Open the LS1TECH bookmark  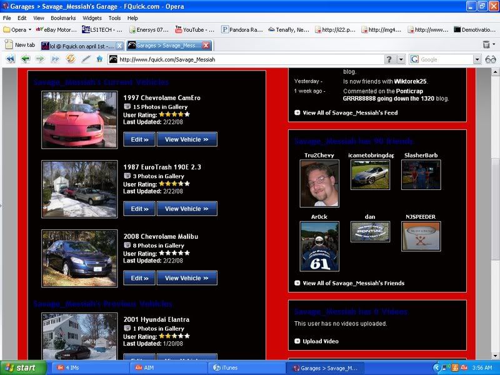pyautogui.click(x=102, y=29)
